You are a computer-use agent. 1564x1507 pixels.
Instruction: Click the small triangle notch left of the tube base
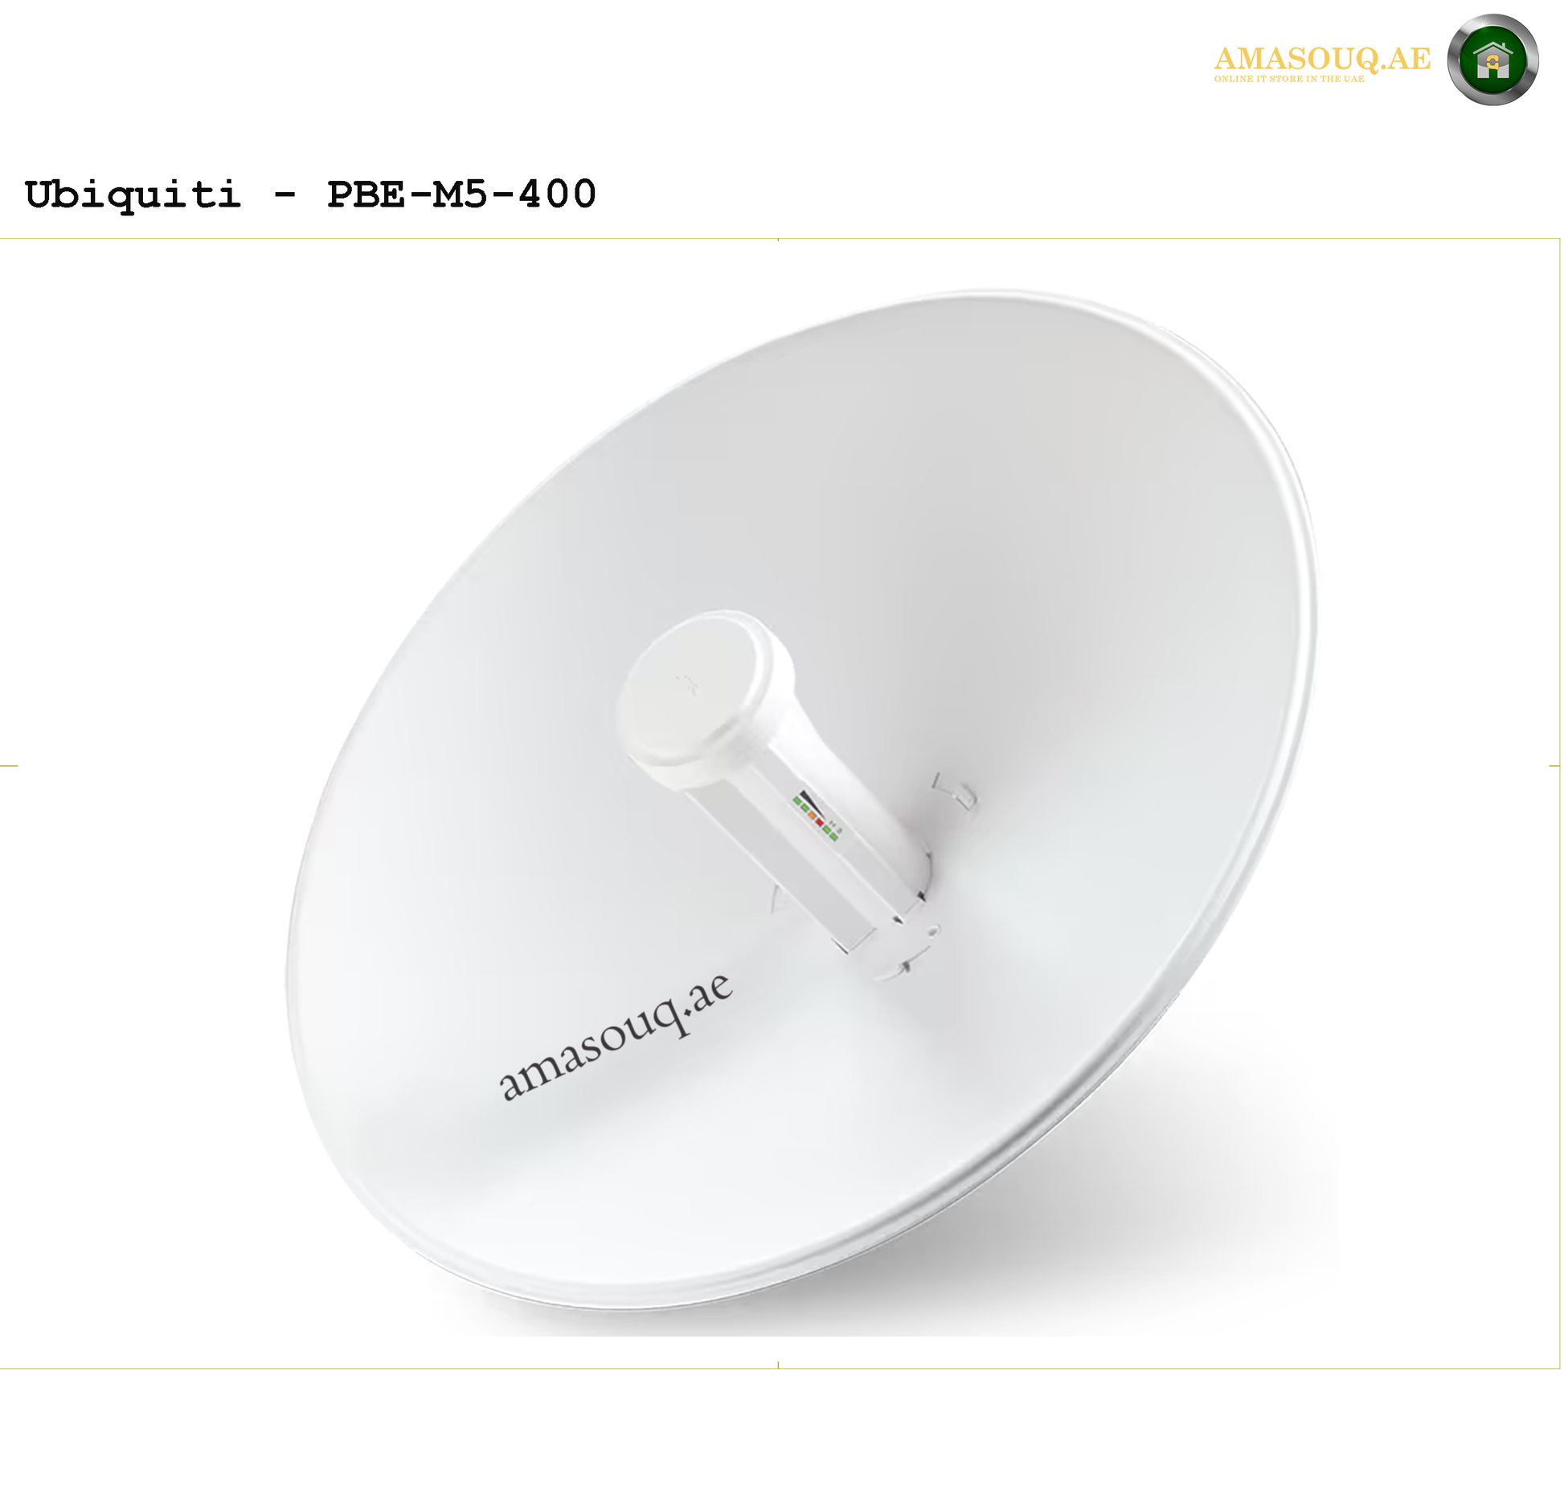778,899
